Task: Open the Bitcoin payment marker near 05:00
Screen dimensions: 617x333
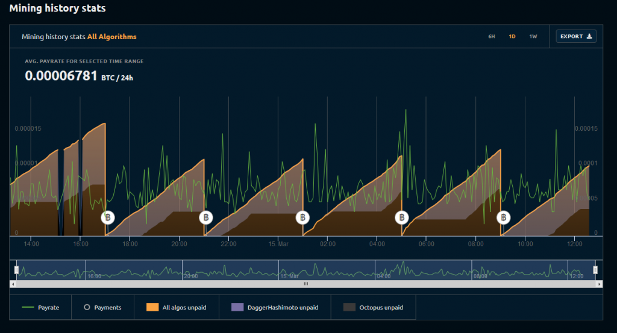Action: 401,217
